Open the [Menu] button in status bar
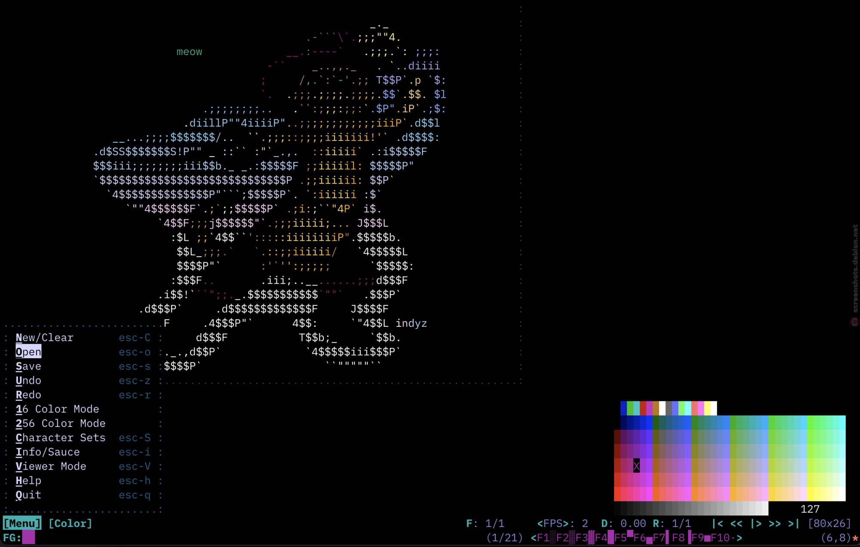The height and width of the screenshot is (547, 860). (x=22, y=523)
